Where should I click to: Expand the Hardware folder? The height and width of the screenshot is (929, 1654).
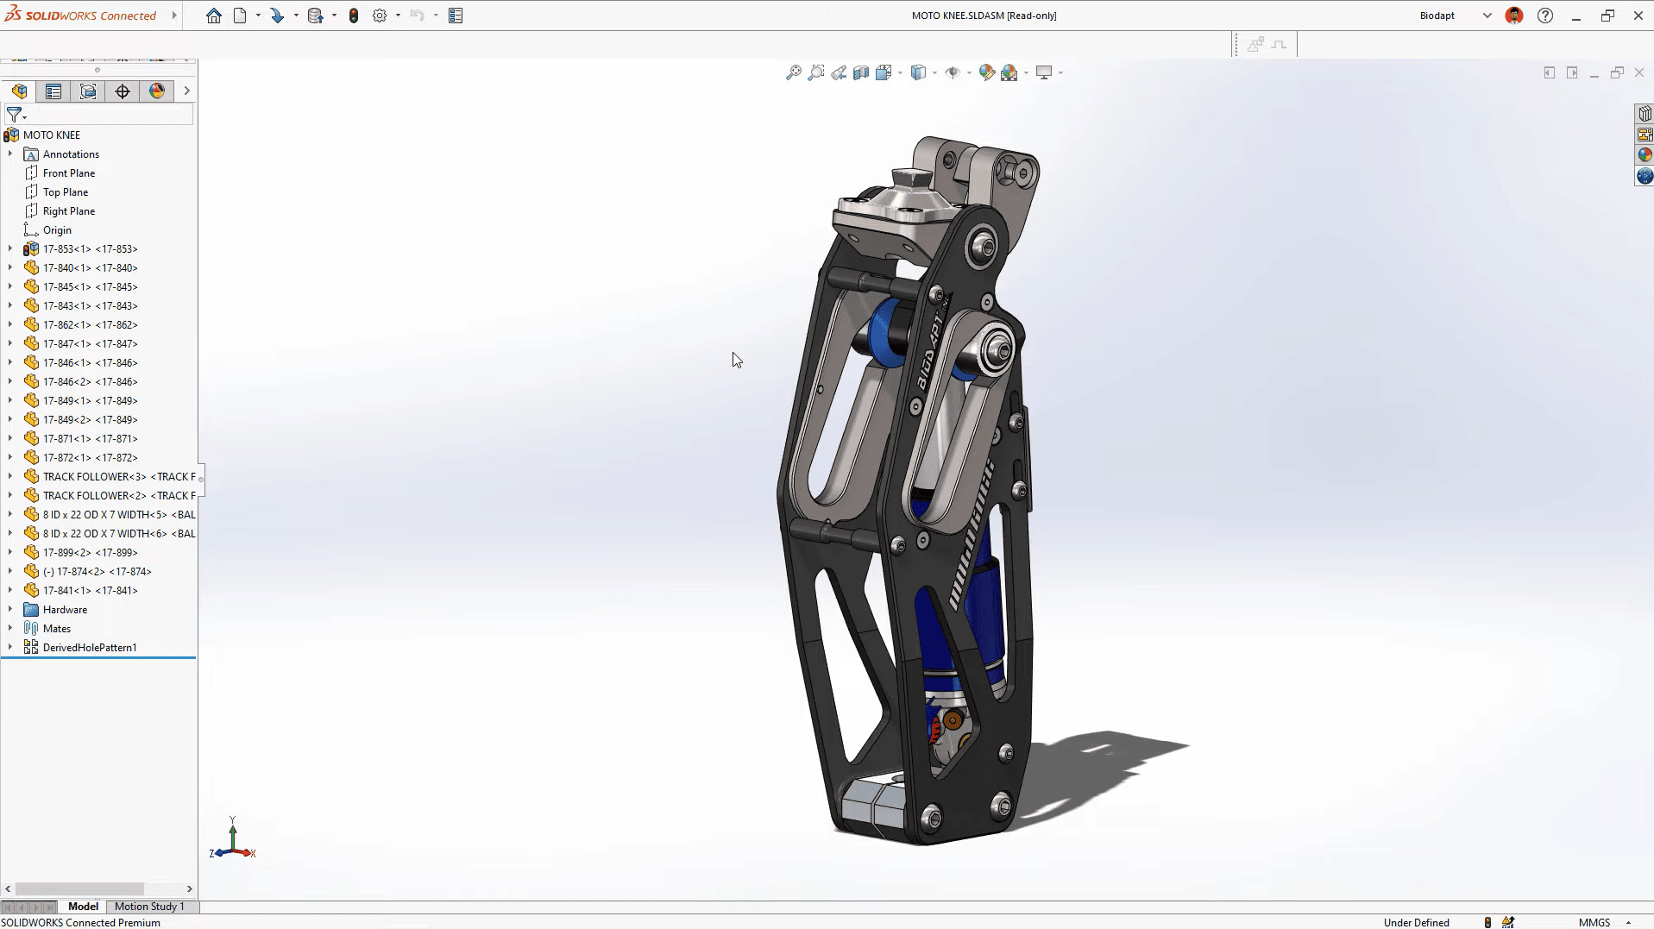[x=10, y=610]
